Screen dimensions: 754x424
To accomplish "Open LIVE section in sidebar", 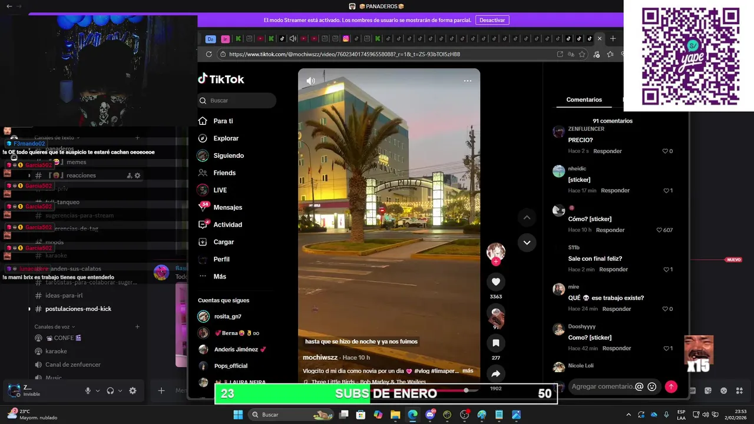I will (x=220, y=190).
